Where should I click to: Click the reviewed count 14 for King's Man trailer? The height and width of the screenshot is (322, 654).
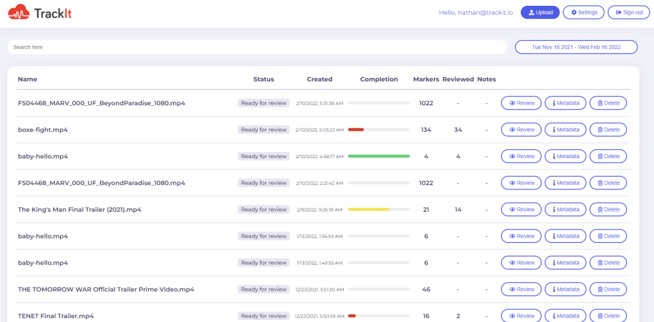pos(458,210)
